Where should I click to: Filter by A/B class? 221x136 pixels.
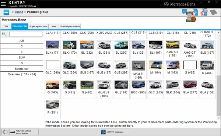(x=22, y=41)
